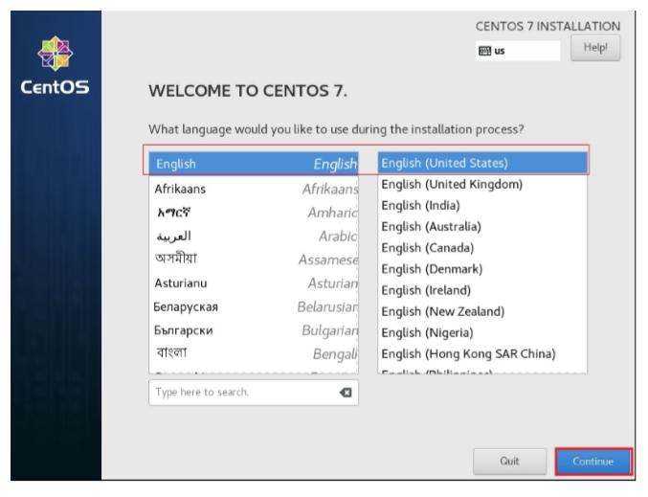Choose English (Ireland) locale

(482, 290)
